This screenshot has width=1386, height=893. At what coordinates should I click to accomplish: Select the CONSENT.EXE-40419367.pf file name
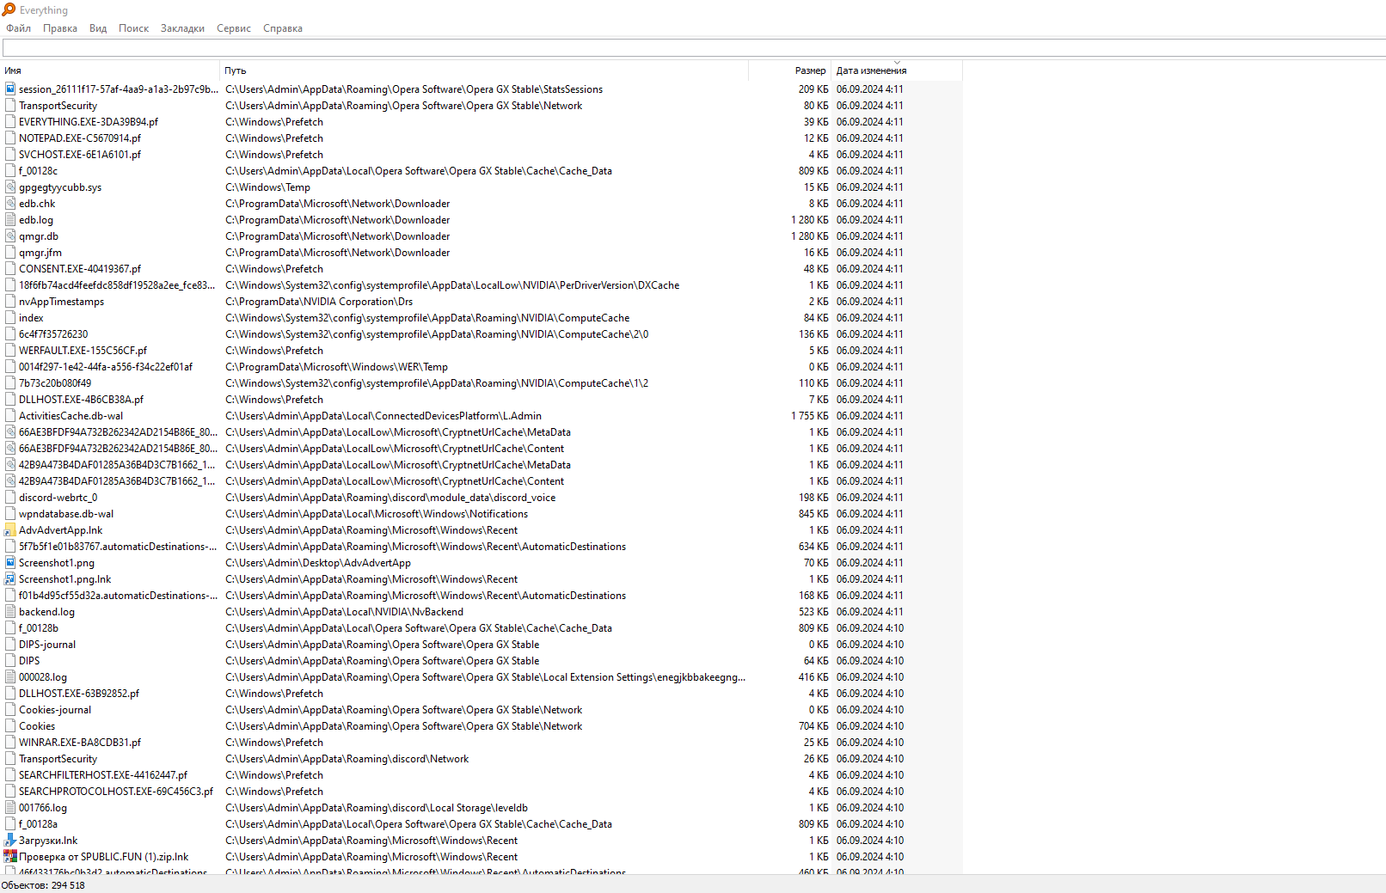pyautogui.click(x=80, y=269)
